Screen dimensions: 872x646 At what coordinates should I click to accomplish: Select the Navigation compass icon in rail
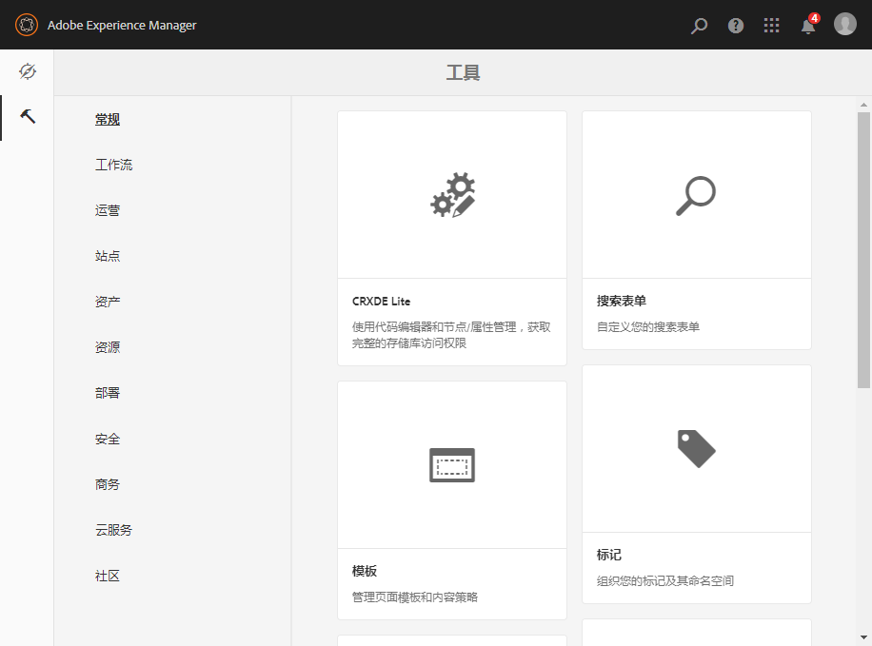pos(28,71)
